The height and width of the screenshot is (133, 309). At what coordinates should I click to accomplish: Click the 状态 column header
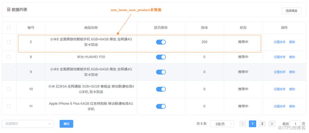click(x=243, y=27)
